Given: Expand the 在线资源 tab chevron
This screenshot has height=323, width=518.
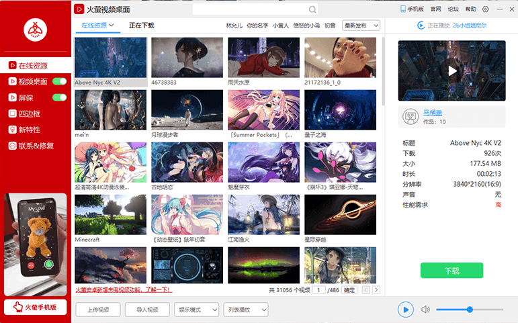Looking at the screenshot, I should [x=112, y=25].
